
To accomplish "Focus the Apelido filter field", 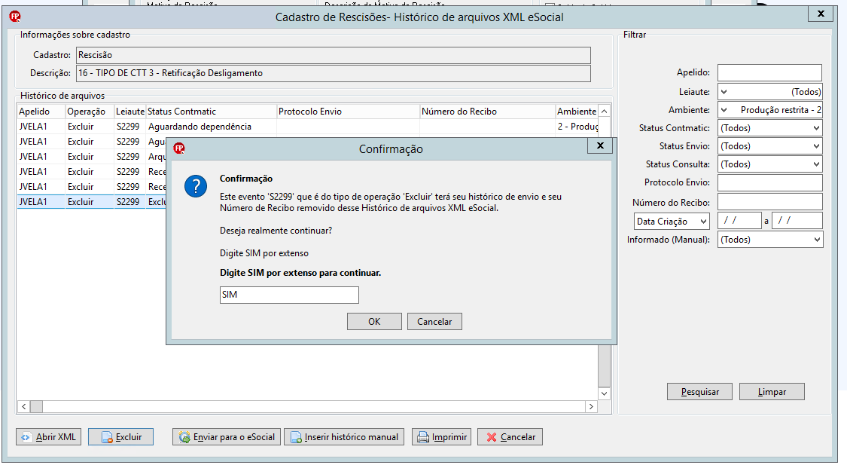I will coord(769,72).
